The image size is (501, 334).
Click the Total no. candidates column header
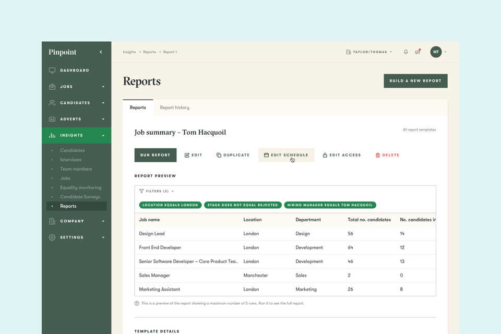tap(369, 220)
